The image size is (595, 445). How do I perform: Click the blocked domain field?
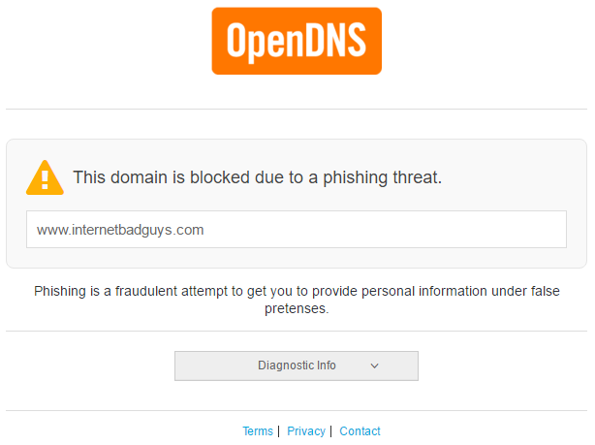(297, 230)
